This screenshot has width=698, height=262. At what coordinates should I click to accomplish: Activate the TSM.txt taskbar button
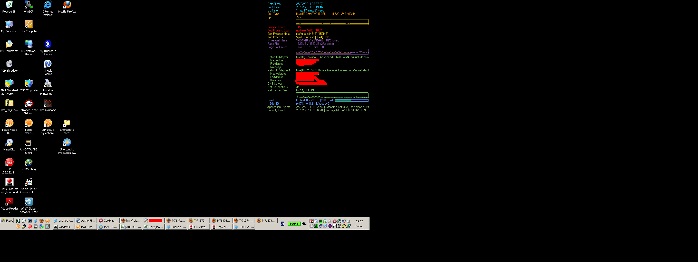coord(244,227)
